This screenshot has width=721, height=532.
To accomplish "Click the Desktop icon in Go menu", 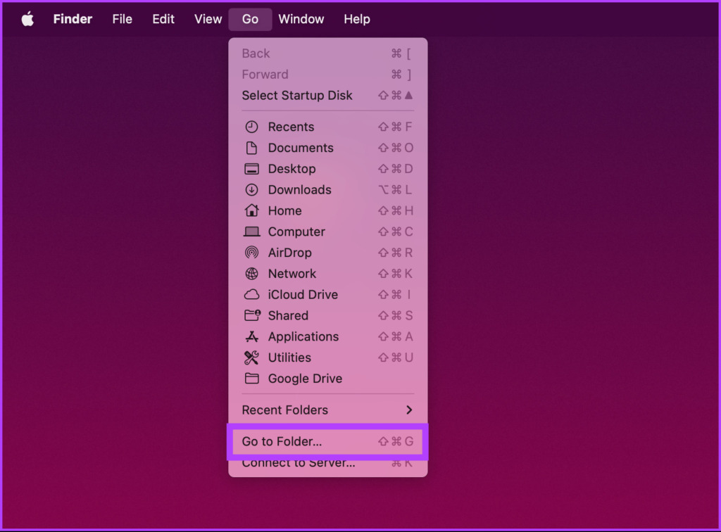I will point(251,169).
